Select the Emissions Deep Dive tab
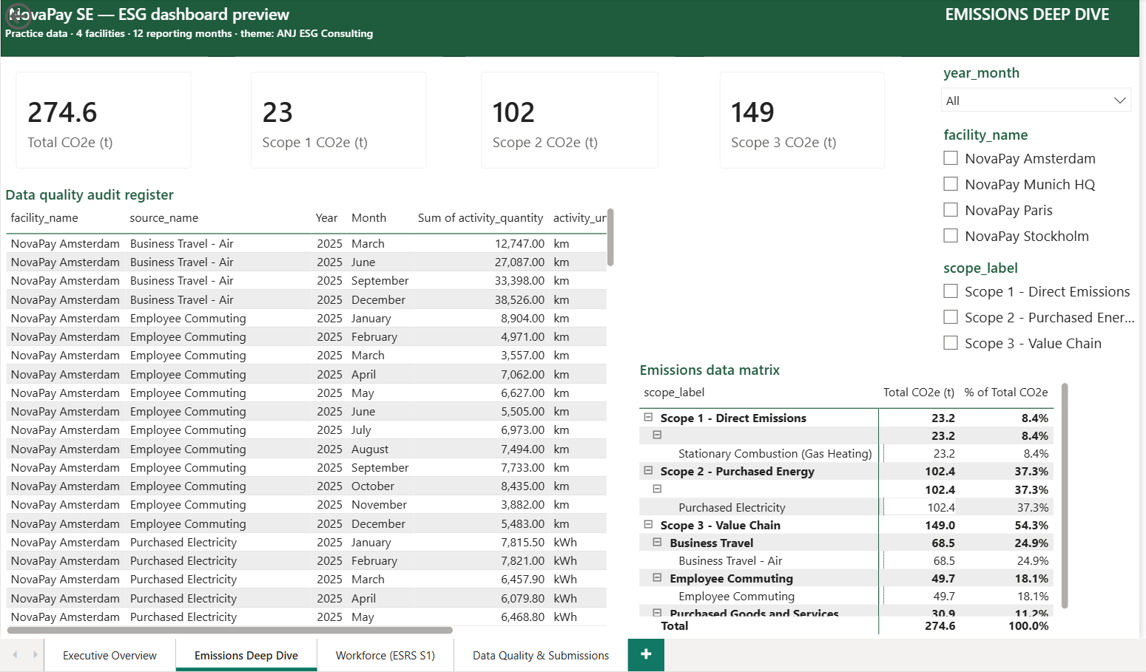 point(246,655)
